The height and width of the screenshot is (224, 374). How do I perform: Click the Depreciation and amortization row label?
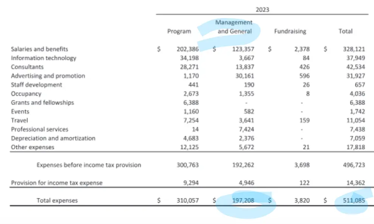(x=53, y=138)
